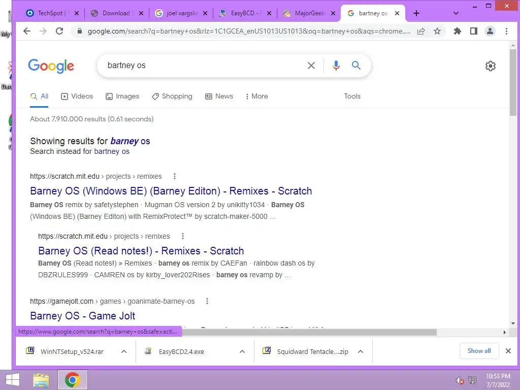Open the Extensions puzzle icon
Viewport: 520px width, 390px height.
[x=458, y=31]
